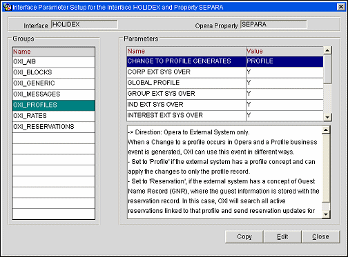Click the Parameters Value column header

284,52
